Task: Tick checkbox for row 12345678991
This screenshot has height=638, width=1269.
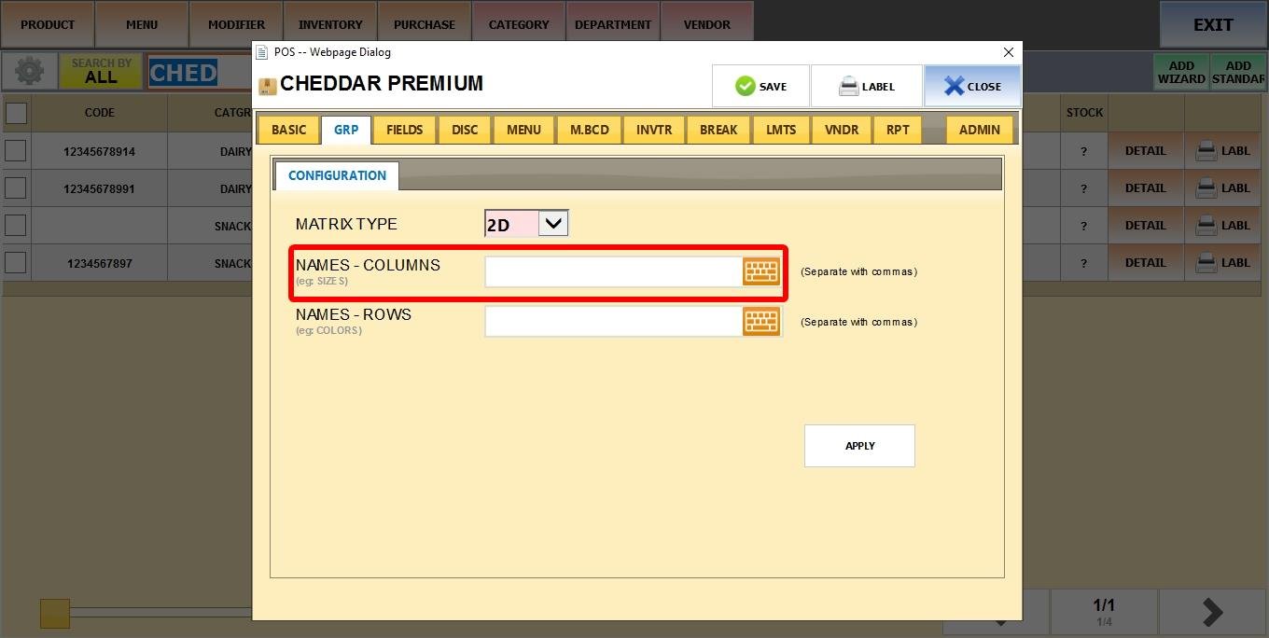Action: click(x=16, y=188)
